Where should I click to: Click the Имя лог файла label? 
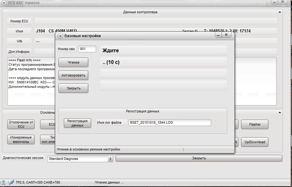pos(109,123)
